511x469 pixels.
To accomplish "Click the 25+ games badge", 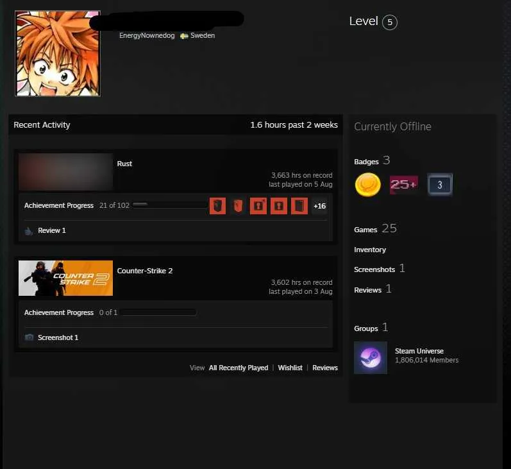I will click(403, 185).
